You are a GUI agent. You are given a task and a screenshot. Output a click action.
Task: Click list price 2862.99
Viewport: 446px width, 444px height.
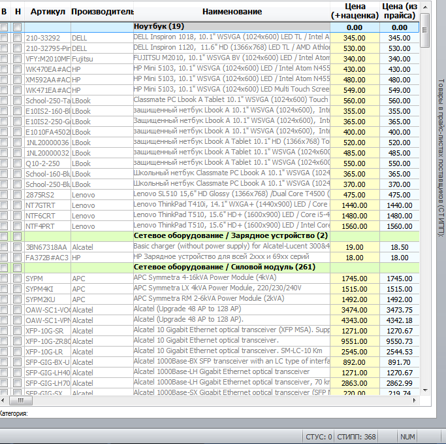400,383
